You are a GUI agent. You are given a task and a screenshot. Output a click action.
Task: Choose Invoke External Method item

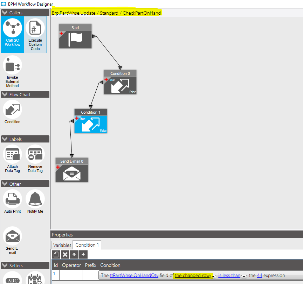pos(13,72)
